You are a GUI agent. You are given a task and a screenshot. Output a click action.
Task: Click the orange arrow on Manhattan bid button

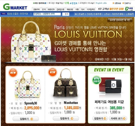(x=72, y=118)
